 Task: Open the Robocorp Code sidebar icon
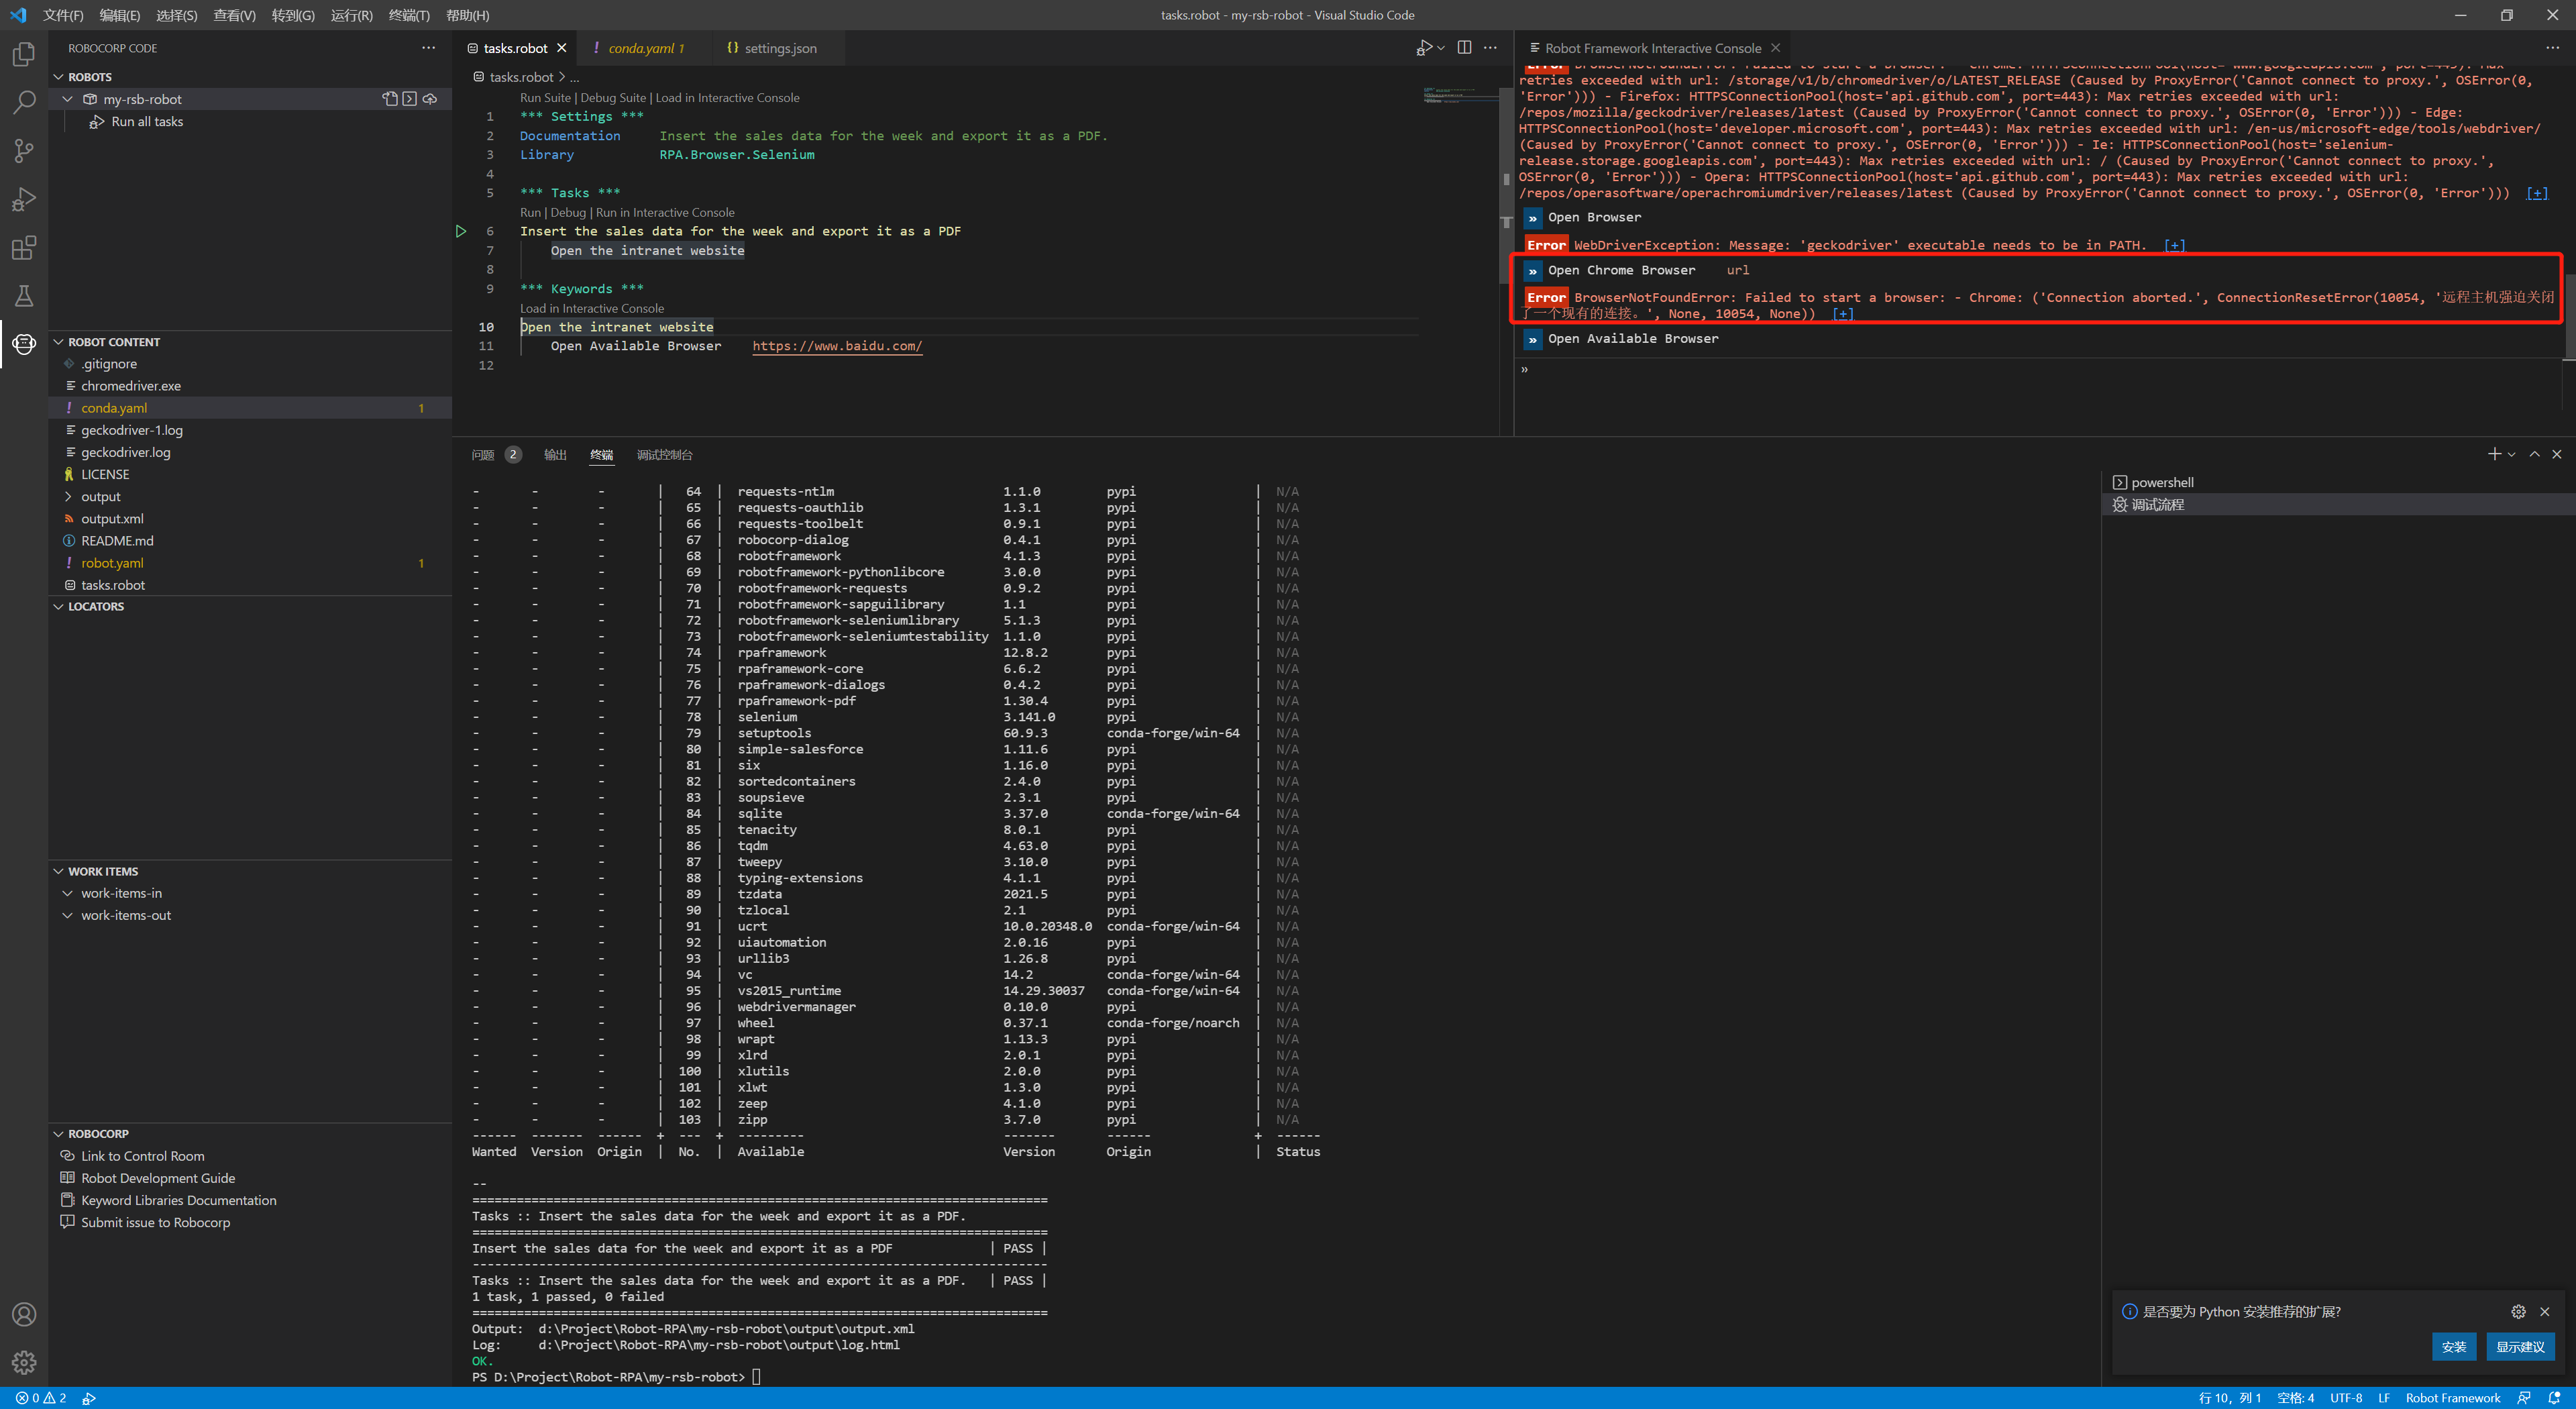click(24, 344)
